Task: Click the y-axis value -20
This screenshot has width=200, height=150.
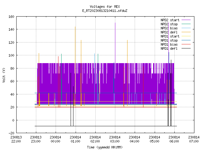Action: pyautogui.click(x=11, y=133)
